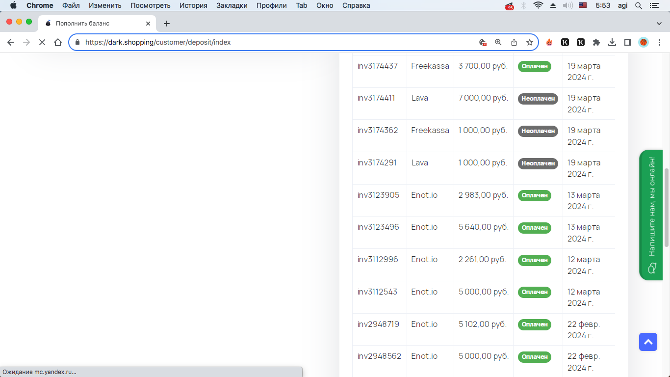Open the Chrome profile avatar

click(644, 42)
